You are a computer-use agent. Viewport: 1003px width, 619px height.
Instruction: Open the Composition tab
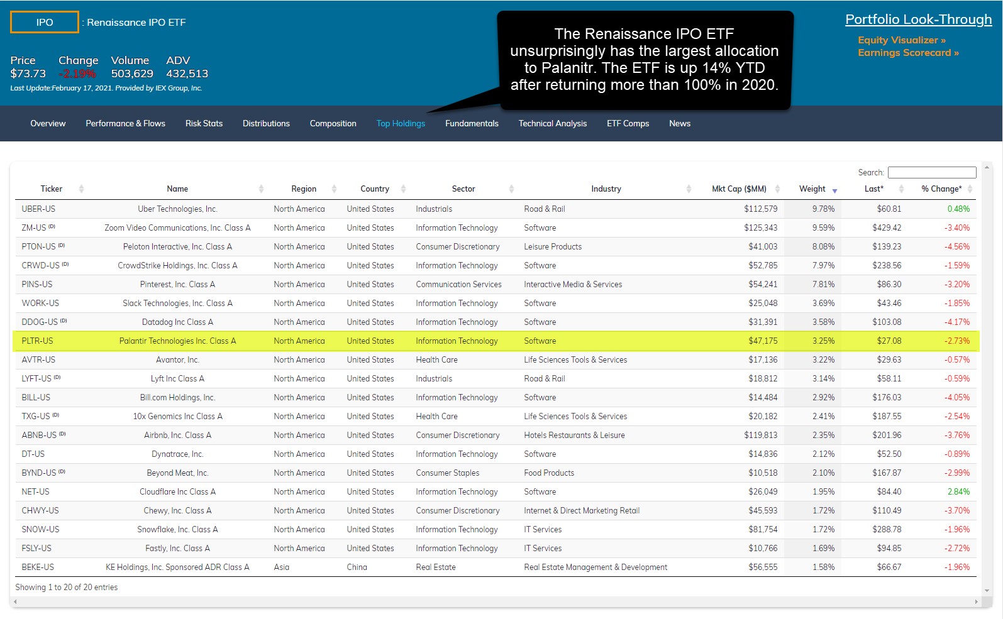(x=333, y=124)
